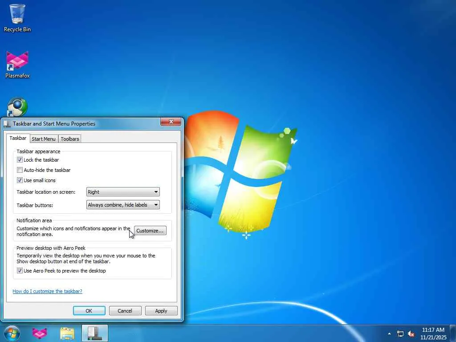Open the clock showing 11:17 AM
Screen dimensions: 456x342
(x=433, y=334)
